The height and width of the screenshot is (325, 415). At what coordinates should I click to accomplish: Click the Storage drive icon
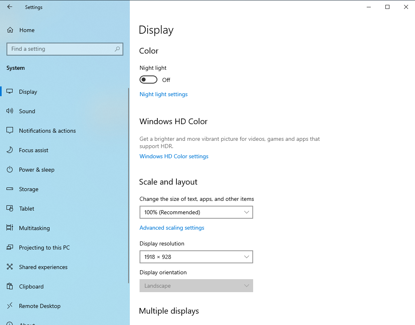(x=10, y=189)
